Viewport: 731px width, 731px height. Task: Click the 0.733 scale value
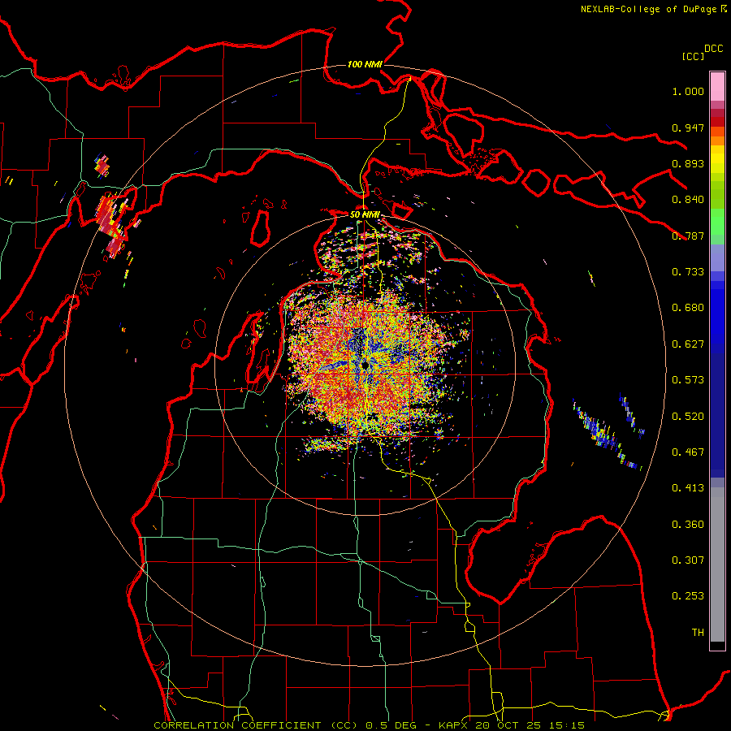(688, 272)
